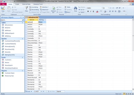Open the Genre column dropdown arrow

point(37,20)
